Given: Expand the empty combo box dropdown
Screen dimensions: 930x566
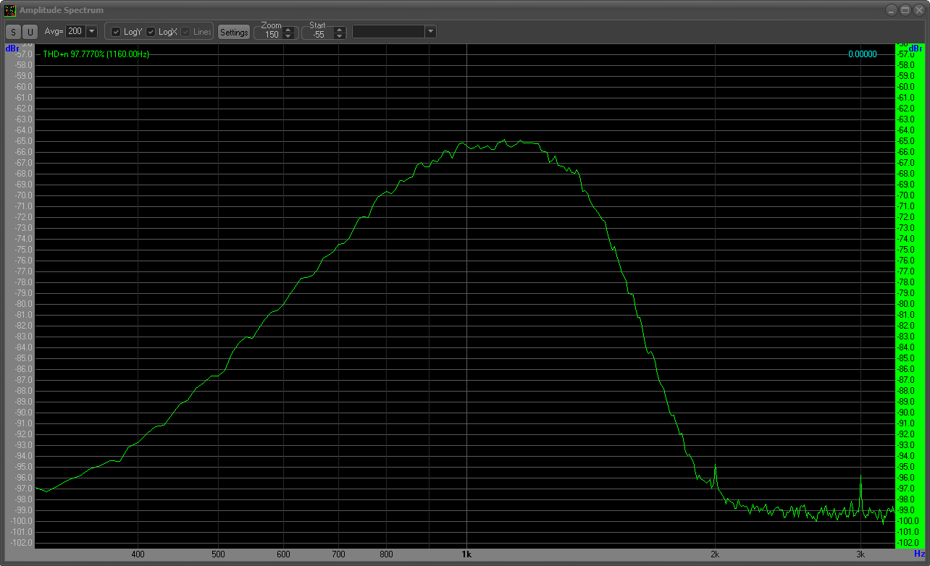Looking at the screenshot, I should [x=430, y=32].
